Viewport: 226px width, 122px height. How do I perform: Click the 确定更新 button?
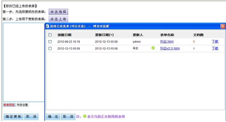tap(13, 116)
